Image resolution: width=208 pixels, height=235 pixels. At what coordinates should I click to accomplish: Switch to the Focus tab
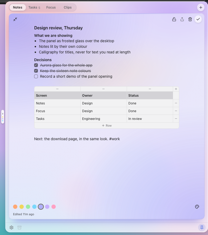point(51,7)
